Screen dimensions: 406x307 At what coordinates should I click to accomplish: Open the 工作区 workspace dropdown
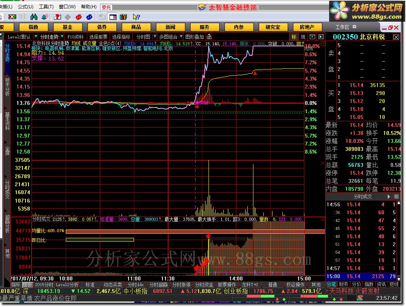(355, 27)
